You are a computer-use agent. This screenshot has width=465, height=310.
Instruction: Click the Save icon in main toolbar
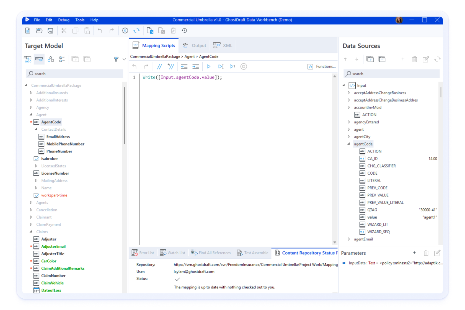point(50,30)
